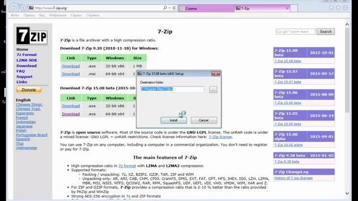Click the browse '...' button for destination folder

pos(213,89)
